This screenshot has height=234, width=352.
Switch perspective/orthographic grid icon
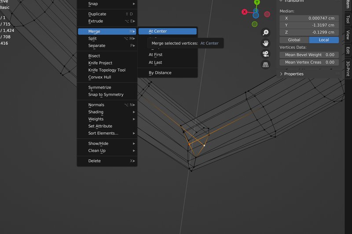266,65
